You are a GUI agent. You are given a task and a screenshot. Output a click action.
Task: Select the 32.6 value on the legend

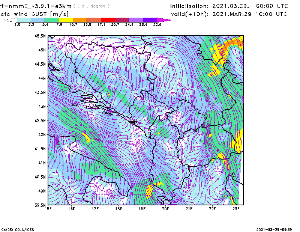click(157, 24)
